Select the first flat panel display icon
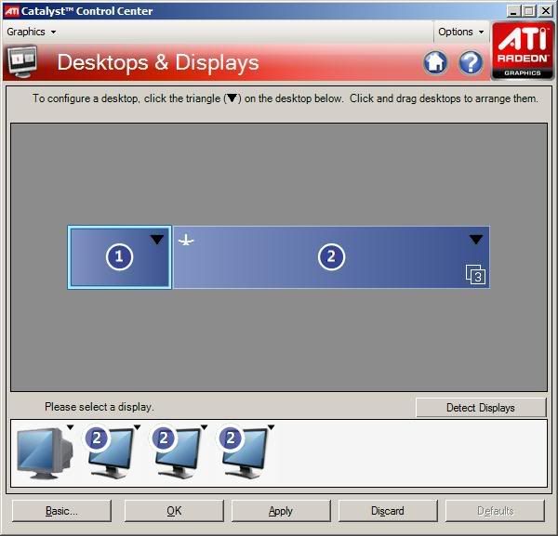 tap(110, 451)
